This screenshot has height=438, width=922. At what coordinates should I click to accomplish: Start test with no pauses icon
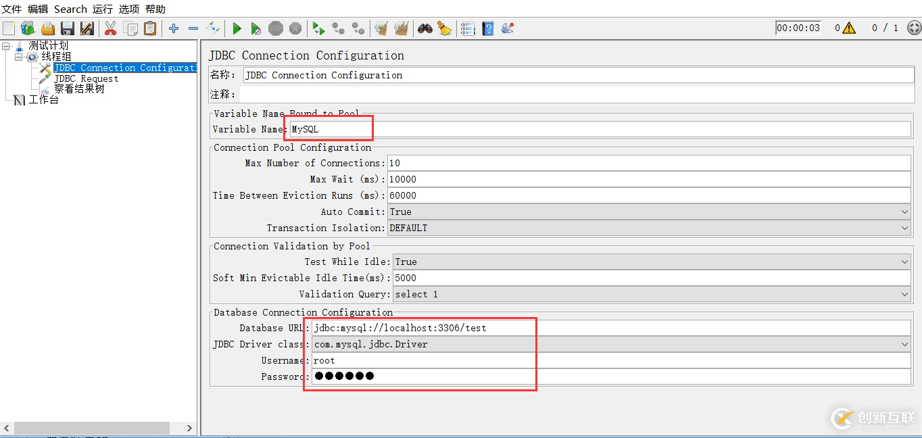[256, 28]
